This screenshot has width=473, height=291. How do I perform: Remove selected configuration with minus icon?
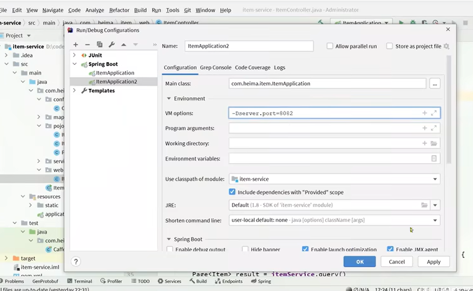88,45
